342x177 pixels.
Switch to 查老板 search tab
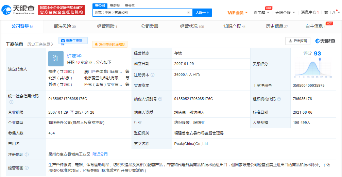coord(114,6)
